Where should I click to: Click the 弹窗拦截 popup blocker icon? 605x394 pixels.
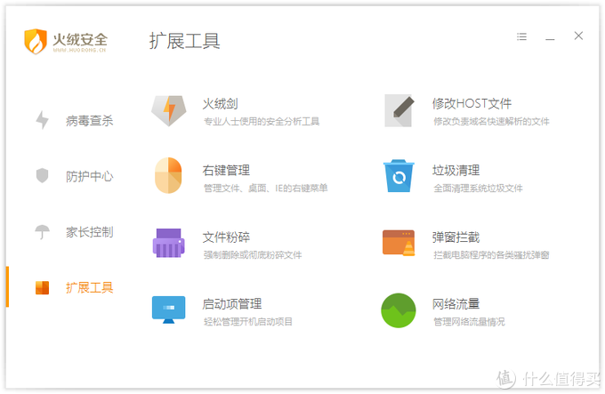tap(399, 243)
